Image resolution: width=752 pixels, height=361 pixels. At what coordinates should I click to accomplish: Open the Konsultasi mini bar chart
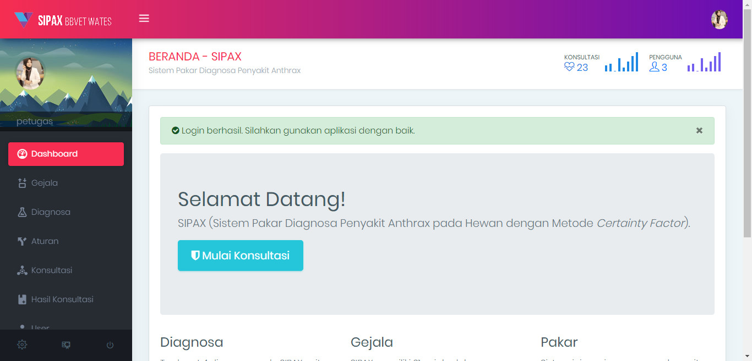[622, 62]
